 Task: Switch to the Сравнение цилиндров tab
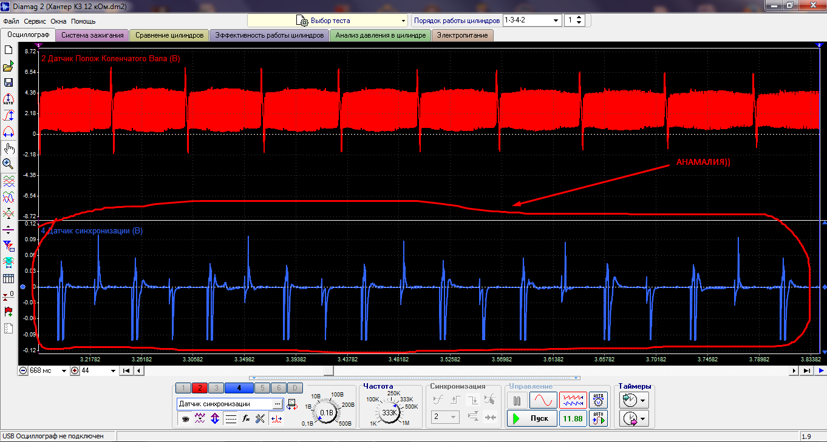pyautogui.click(x=169, y=35)
